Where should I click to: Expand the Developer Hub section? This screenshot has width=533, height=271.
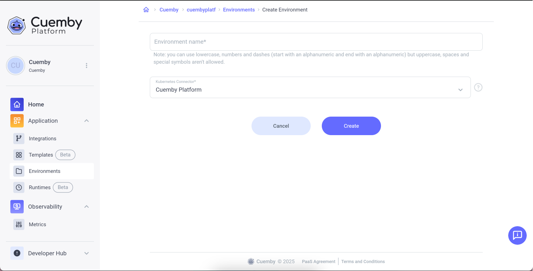pos(86,253)
